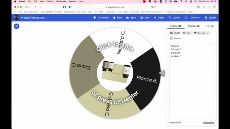Open the Changelog link

coord(208,123)
